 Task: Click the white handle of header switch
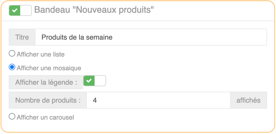[x=26, y=10]
